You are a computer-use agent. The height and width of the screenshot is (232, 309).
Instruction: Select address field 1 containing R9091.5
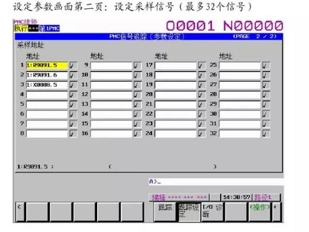click(47, 66)
